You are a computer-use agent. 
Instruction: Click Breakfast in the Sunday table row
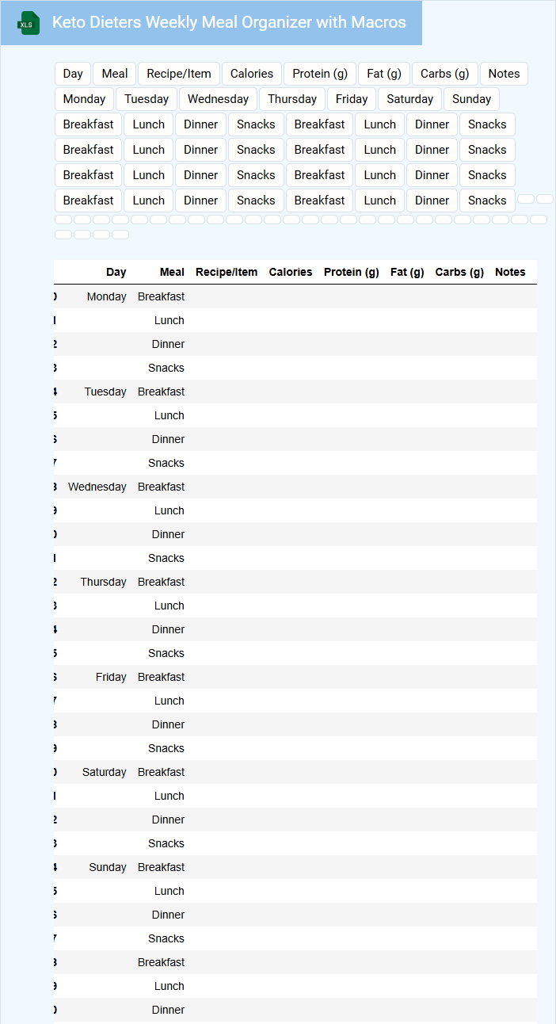coord(162,867)
